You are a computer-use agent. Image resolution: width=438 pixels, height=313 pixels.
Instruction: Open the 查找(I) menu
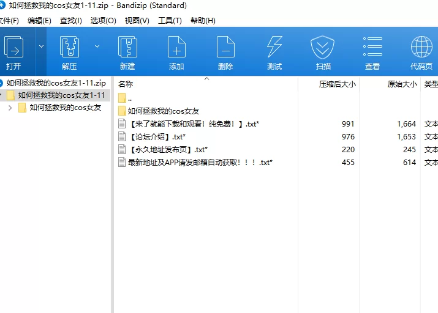[70, 21]
